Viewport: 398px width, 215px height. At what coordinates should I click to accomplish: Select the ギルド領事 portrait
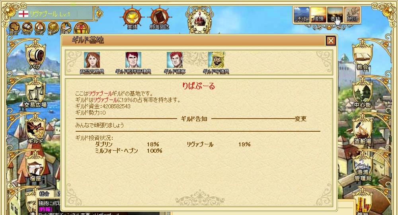[x=175, y=63]
